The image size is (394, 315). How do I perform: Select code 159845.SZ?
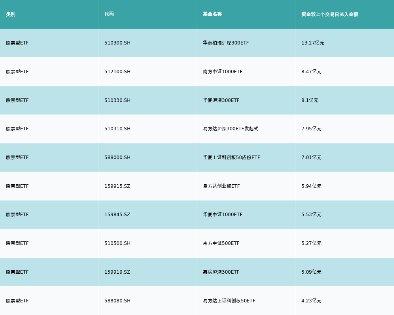pos(117,215)
